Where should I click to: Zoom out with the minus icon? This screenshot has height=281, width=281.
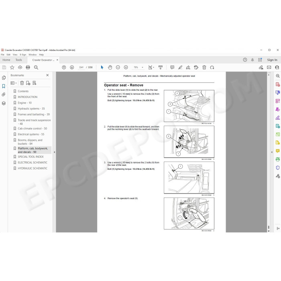118,67
